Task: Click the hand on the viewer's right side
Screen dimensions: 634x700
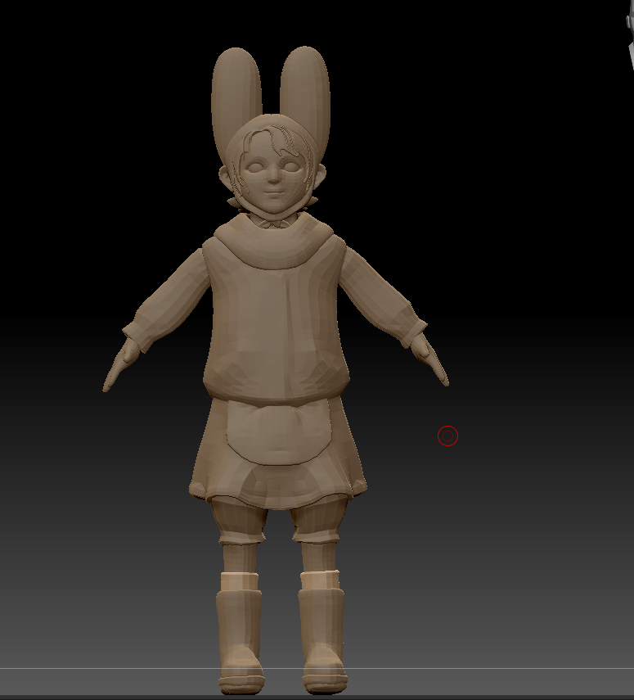Action: point(430,359)
